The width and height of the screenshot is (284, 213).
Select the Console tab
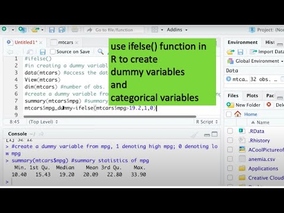17,134
